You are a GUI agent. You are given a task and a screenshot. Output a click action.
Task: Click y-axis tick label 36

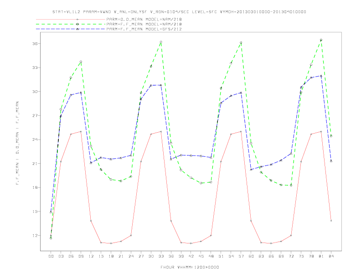(x=35, y=43)
